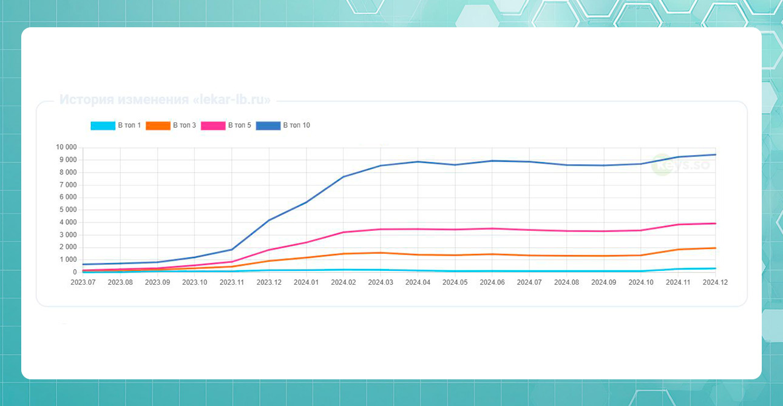Select the 2023.12 x-axis label
783x406 pixels.
[x=269, y=282]
